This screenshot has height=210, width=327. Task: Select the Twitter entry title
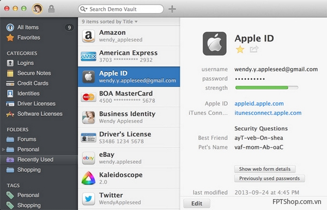pos(111,195)
